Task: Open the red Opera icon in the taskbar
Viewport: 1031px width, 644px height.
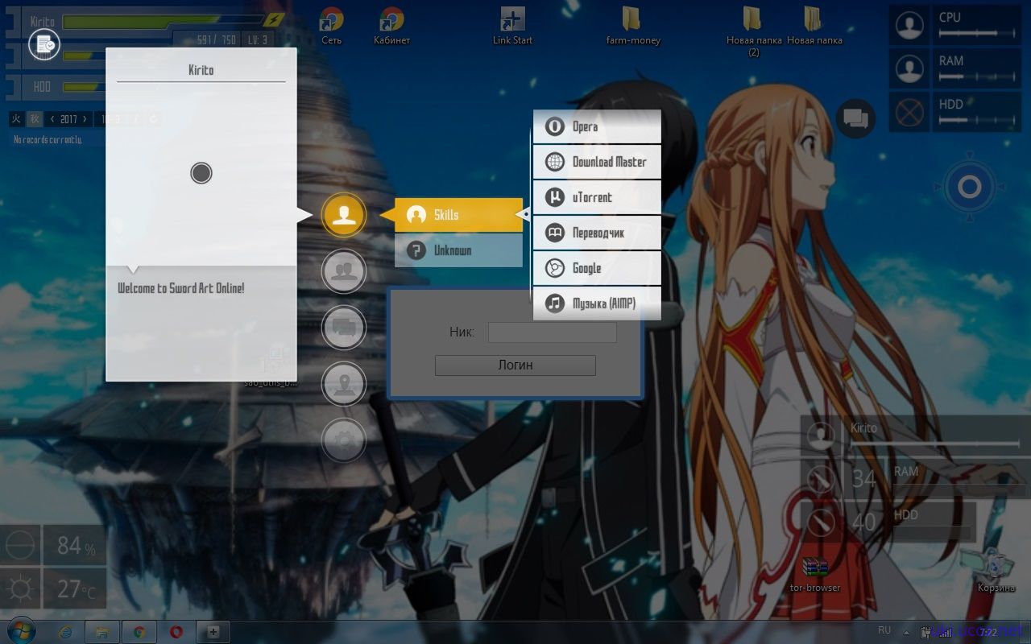Action: click(x=176, y=632)
